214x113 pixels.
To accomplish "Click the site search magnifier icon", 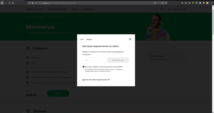I will pyautogui.click(x=162, y=9).
